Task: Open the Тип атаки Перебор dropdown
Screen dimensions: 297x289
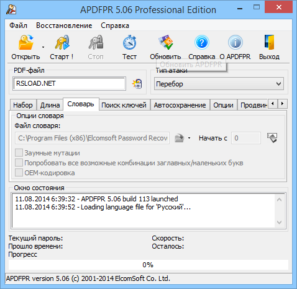Action: [x=219, y=84]
